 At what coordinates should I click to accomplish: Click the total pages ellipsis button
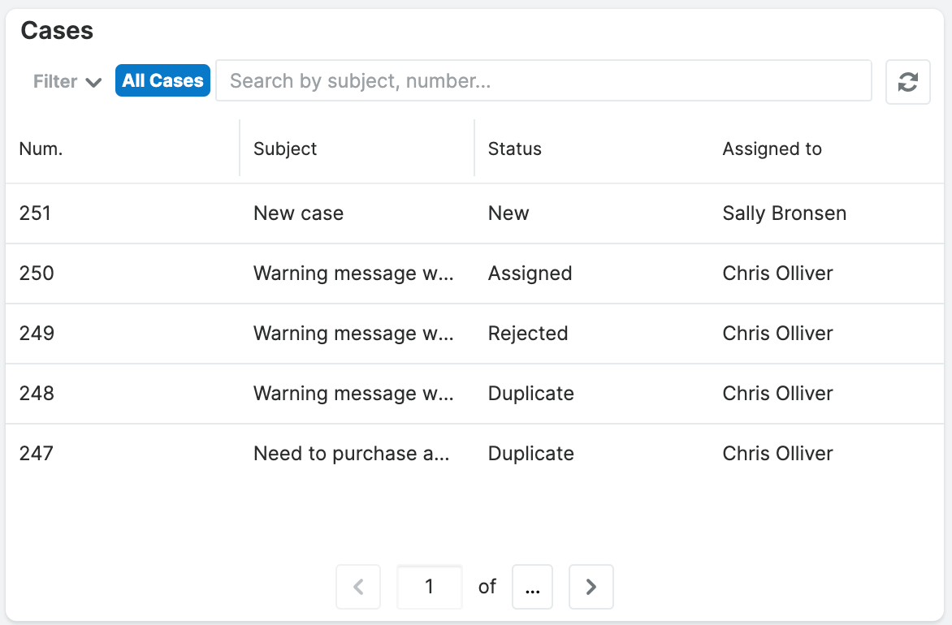[532, 587]
